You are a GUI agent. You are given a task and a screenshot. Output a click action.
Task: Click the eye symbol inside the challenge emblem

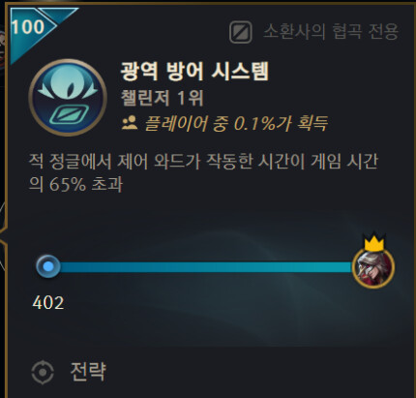[x=68, y=85]
